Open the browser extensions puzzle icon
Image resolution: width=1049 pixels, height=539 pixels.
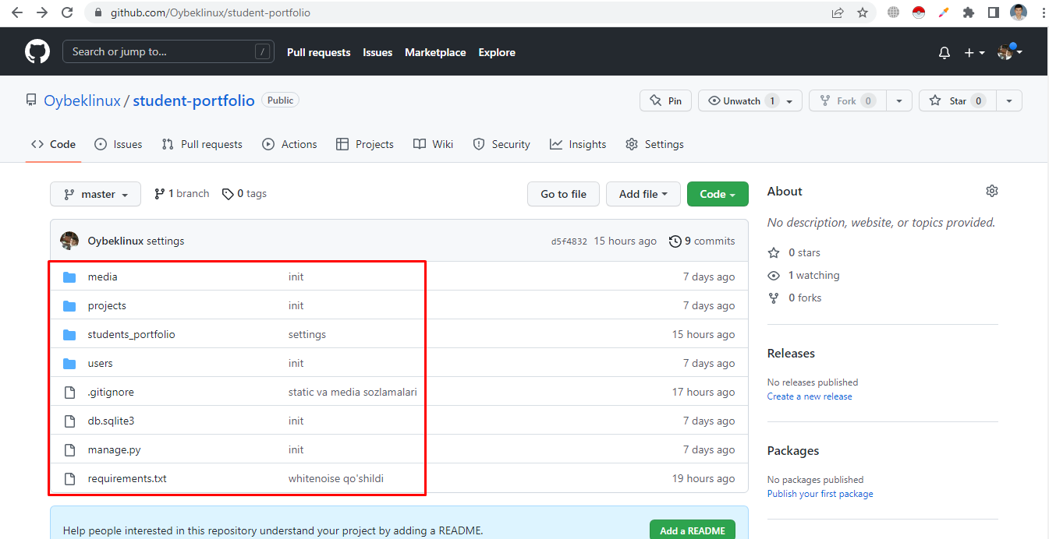point(969,12)
